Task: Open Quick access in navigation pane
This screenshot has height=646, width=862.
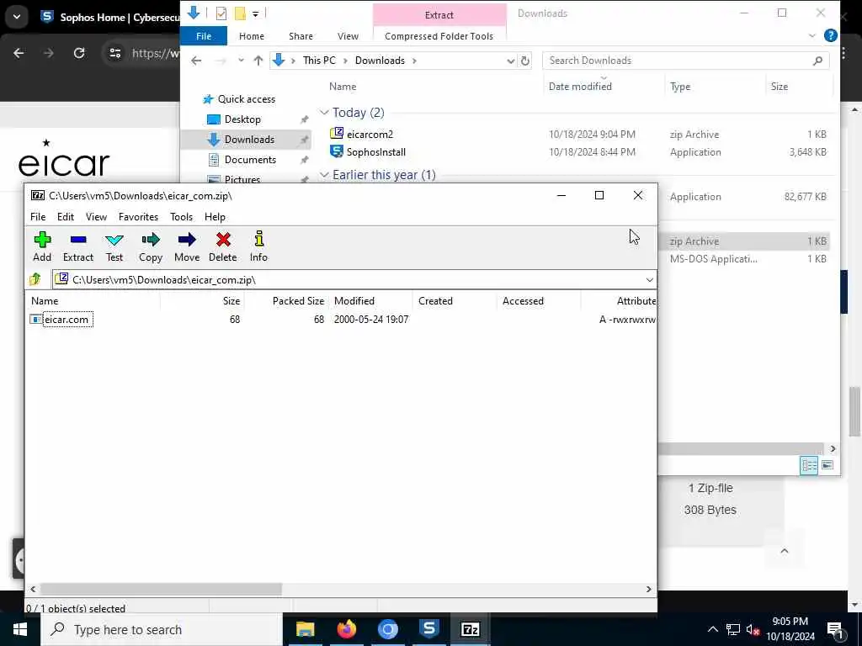Action: 247,99
